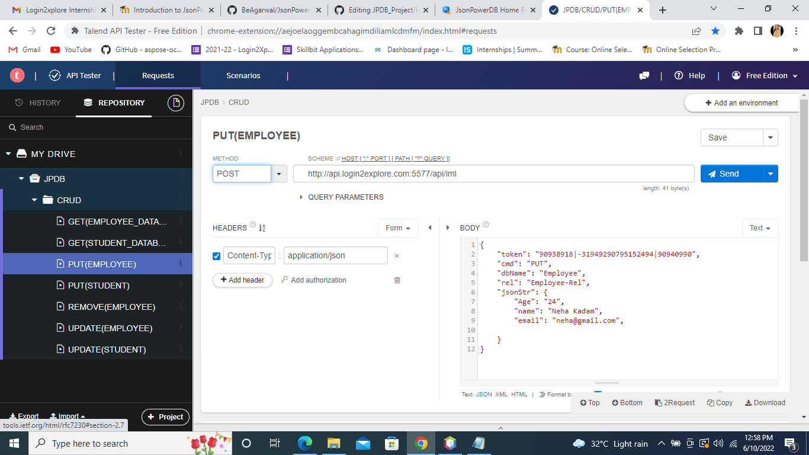
Task: Expand the Save button dropdown arrow
Action: click(771, 137)
